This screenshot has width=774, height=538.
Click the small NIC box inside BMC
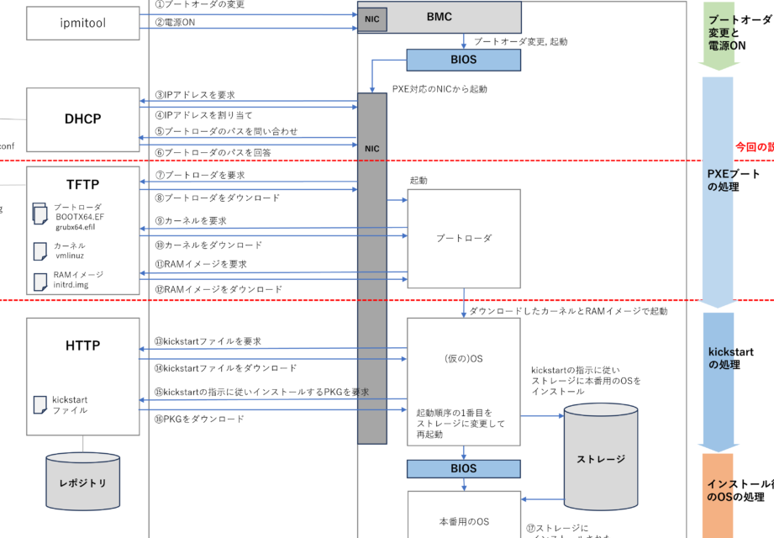[373, 18]
